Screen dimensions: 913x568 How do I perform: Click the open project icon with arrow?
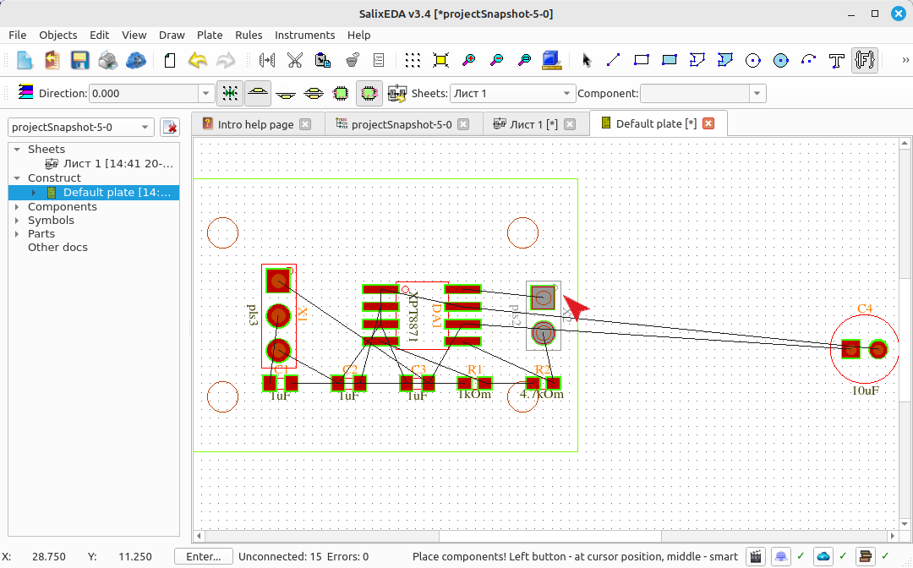point(52,60)
